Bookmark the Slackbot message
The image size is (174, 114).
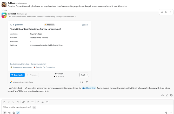click(x=166, y=12)
